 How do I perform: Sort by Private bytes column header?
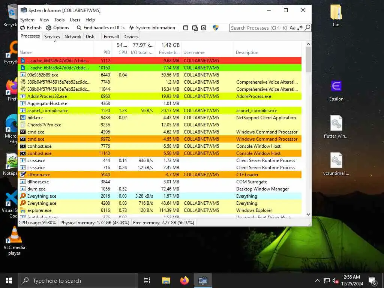tap(168, 49)
